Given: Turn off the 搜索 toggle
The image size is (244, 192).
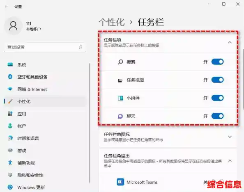Looking at the screenshot, I should 217,62.
